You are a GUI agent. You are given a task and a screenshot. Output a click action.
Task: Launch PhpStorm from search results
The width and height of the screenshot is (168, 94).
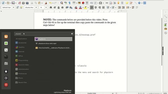point(53,39)
